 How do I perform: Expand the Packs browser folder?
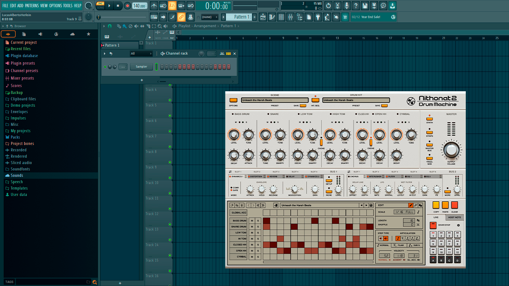coord(15,137)
